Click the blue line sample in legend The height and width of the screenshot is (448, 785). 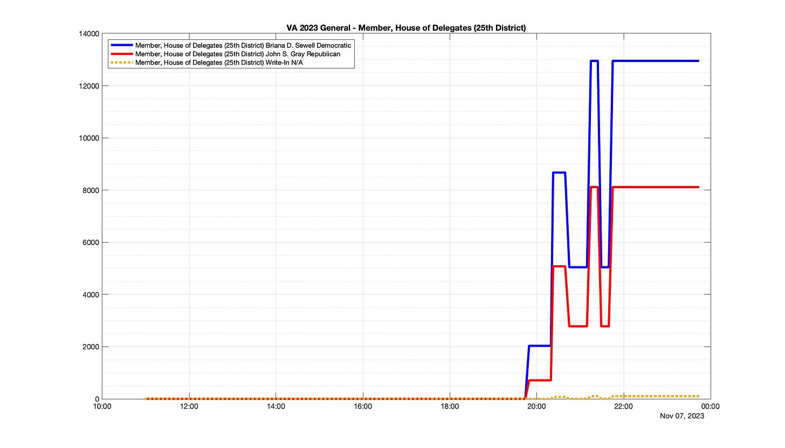tap(121, 46)
